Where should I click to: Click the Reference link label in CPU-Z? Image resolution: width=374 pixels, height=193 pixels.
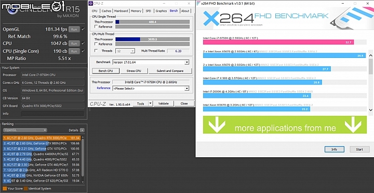pos(103,88)
